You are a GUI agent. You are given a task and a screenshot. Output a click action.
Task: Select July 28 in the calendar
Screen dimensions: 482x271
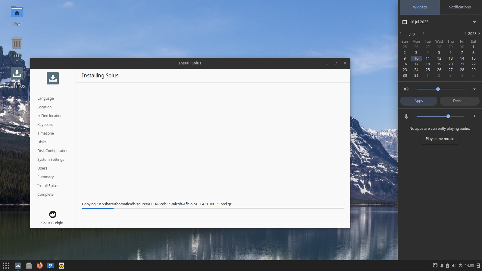tap(462, 70)
